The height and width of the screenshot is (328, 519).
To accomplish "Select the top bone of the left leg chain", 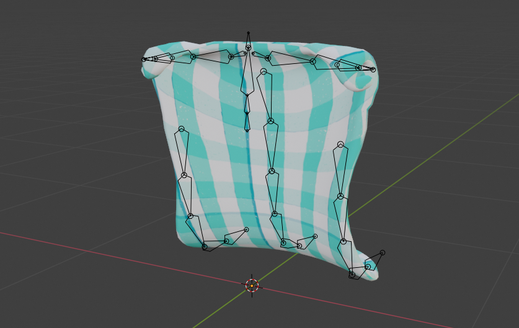I will pyautogui.click(x=183, y=153).
